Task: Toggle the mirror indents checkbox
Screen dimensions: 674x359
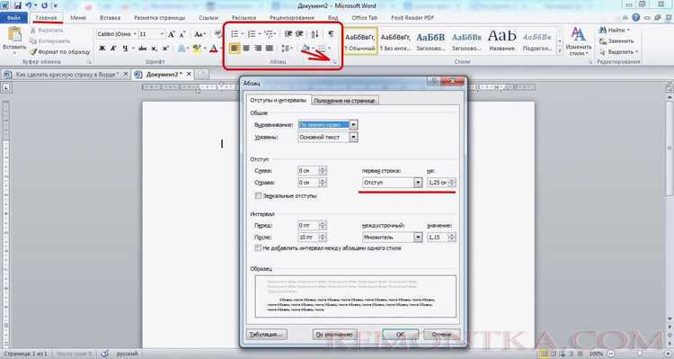Action: point(258,196)
